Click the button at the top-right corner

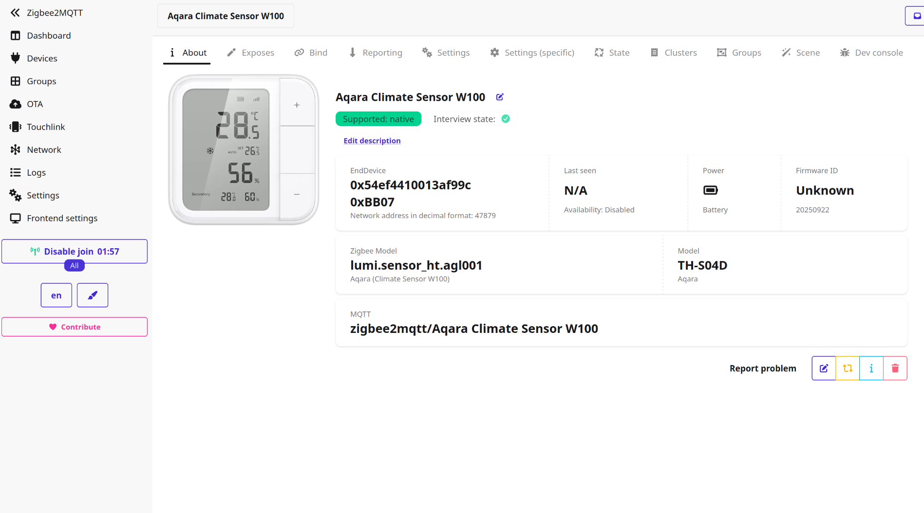[x=915, y=16]
